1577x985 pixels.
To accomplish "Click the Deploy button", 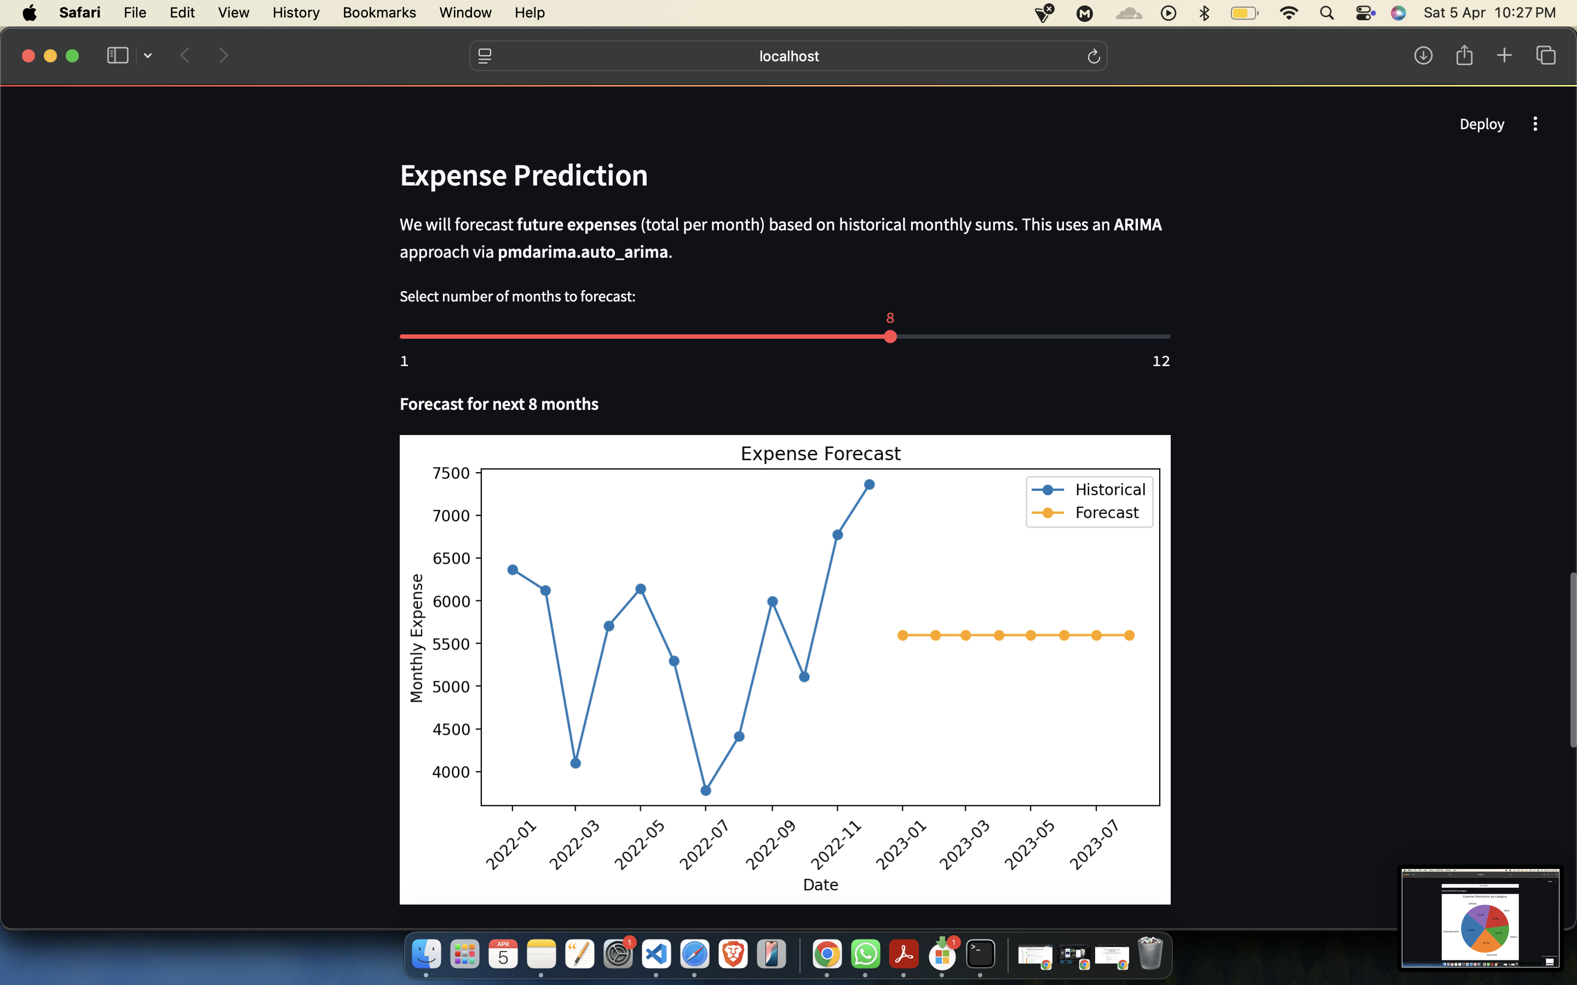I will click(x=1481, y=124).
